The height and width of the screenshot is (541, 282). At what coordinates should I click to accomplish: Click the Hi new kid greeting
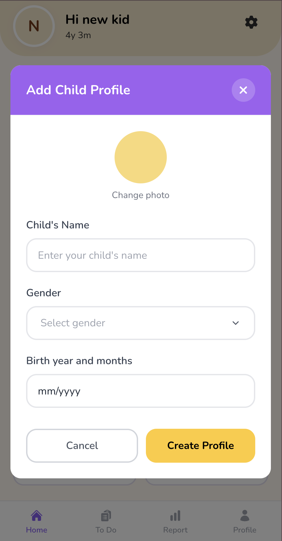97,20
